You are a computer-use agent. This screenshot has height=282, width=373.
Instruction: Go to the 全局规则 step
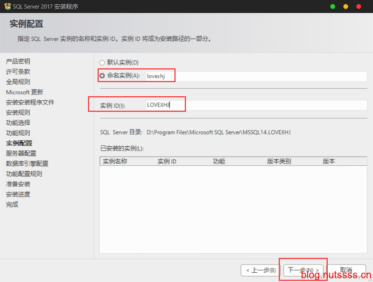pyautogui.click(x=18, y=82)
